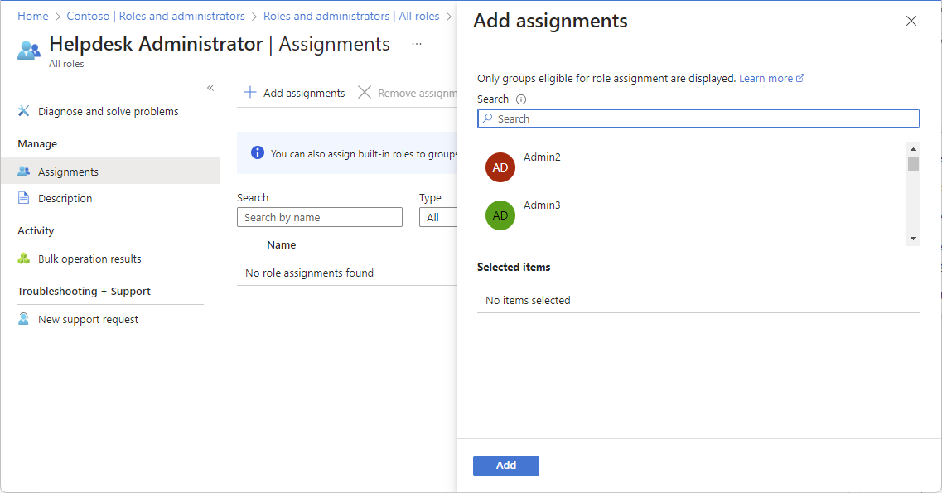
Task: Click the Assignments sidebar icon
Action: point(23,172)
